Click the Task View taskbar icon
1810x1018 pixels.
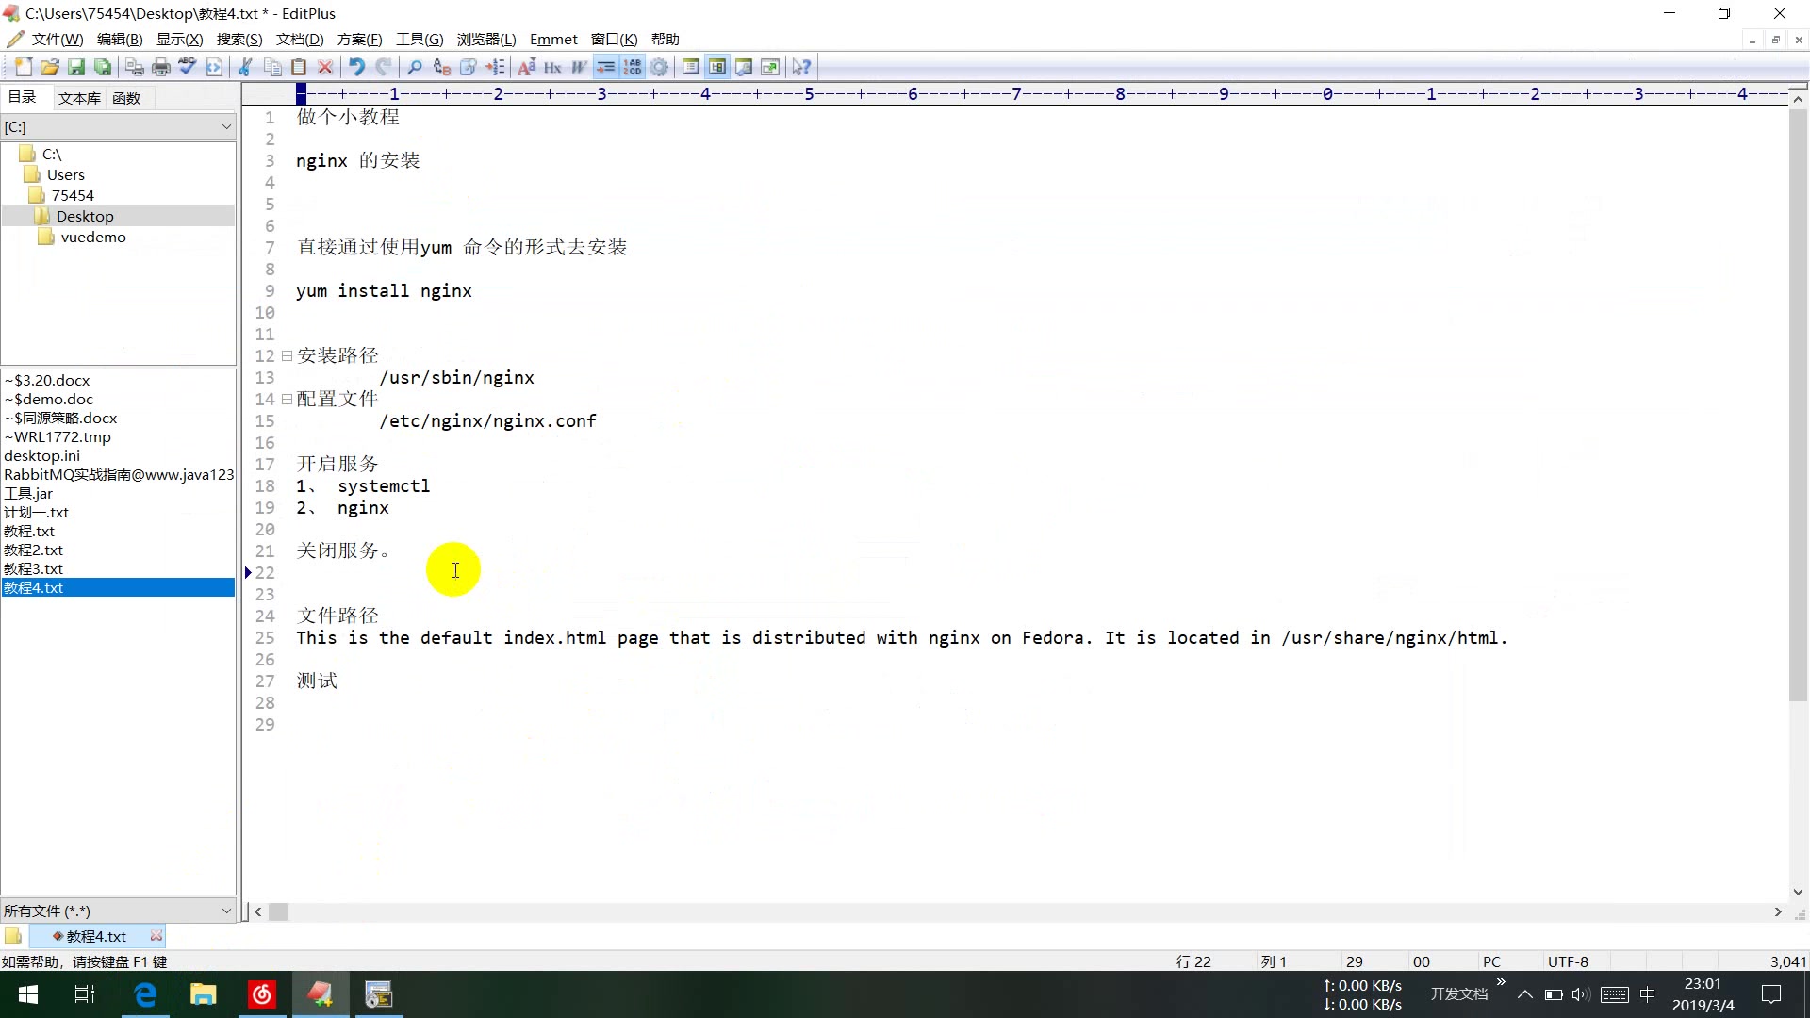(x=85, y=994)
